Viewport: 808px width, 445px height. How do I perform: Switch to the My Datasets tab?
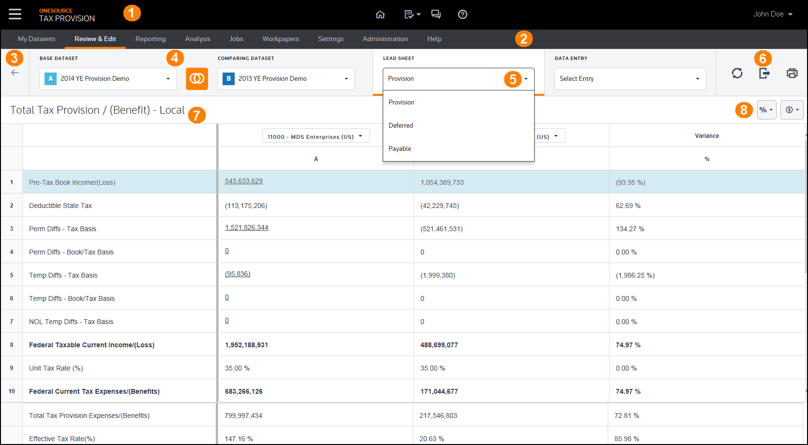37,39
